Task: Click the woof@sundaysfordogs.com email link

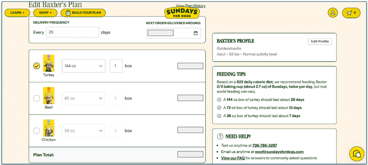Action: click(279, 151)
